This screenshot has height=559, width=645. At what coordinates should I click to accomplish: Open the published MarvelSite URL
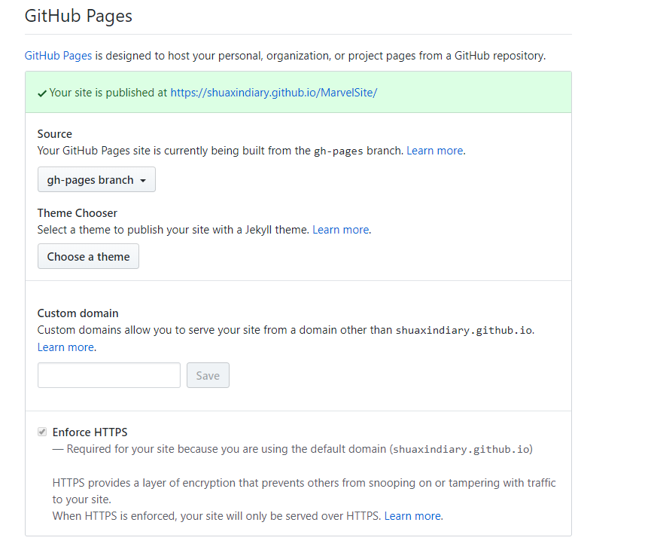point(273,93)
